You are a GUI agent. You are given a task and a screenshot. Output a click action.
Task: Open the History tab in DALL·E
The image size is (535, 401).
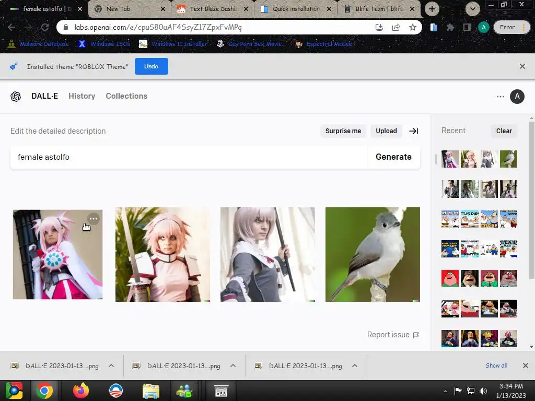click(82, 96)
